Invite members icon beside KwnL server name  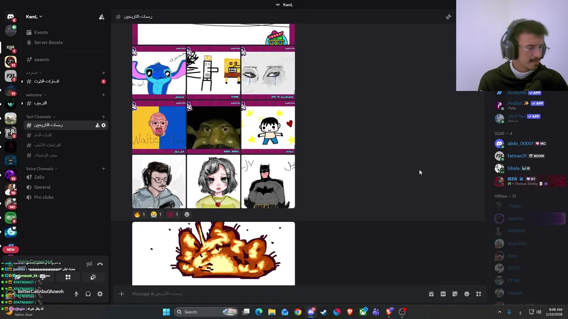click(102, 17)
